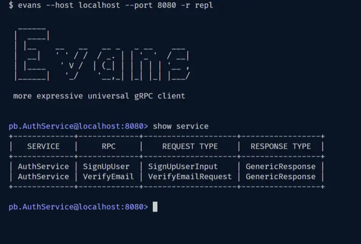361x244 pixels.
Task: Click the 'show service' command text
Action: [x=180, y=126]
